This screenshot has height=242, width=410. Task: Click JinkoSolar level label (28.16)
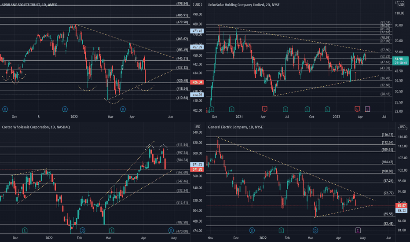tap(385, 94)
